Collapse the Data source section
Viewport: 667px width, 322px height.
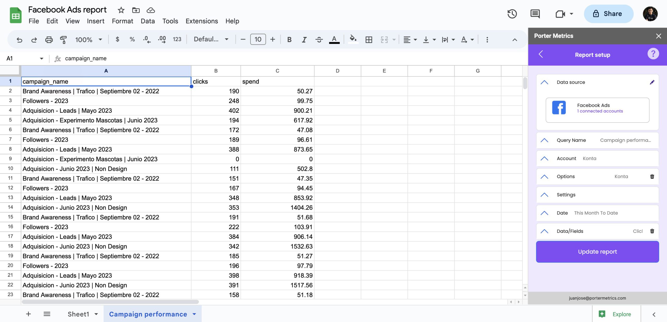coord(545,83)
